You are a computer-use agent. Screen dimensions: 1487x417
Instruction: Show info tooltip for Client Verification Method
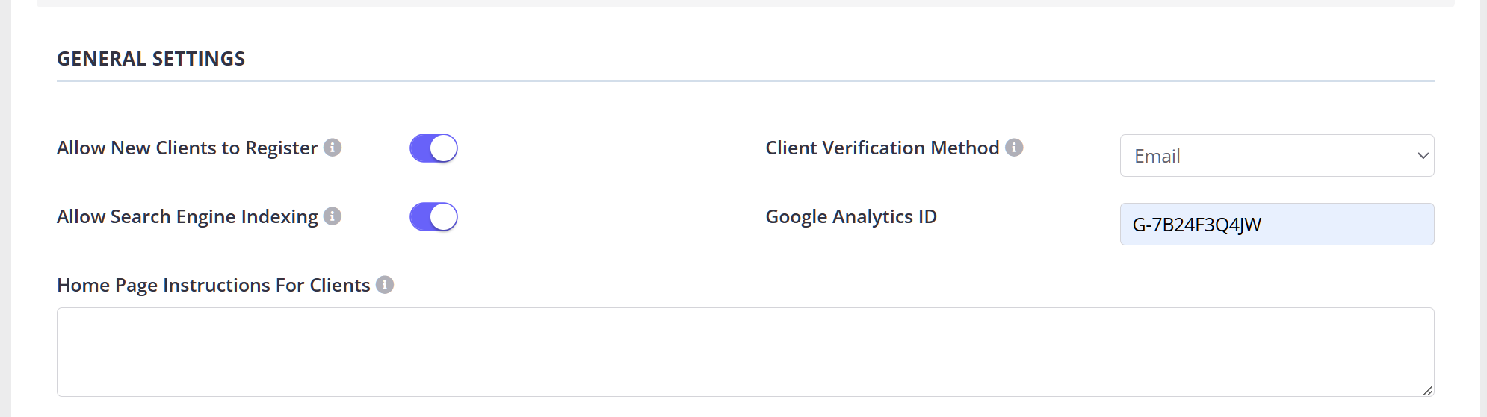[1014, 148]
